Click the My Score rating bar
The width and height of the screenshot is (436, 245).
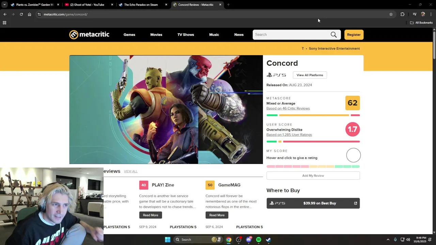click(313, 166)
